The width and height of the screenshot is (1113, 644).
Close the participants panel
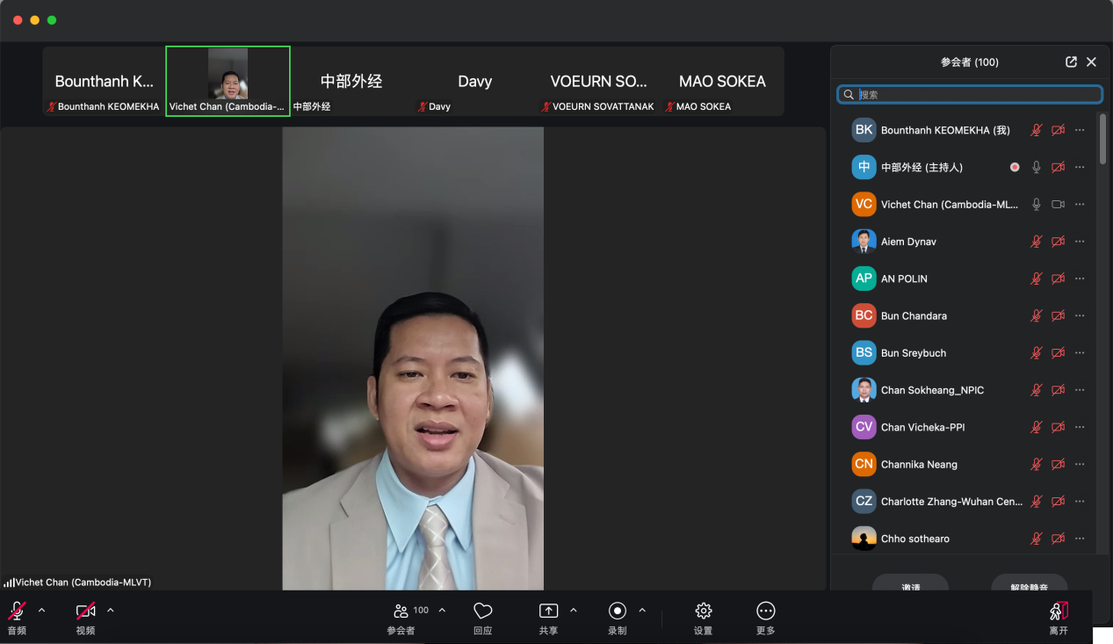pos(1091,62)
